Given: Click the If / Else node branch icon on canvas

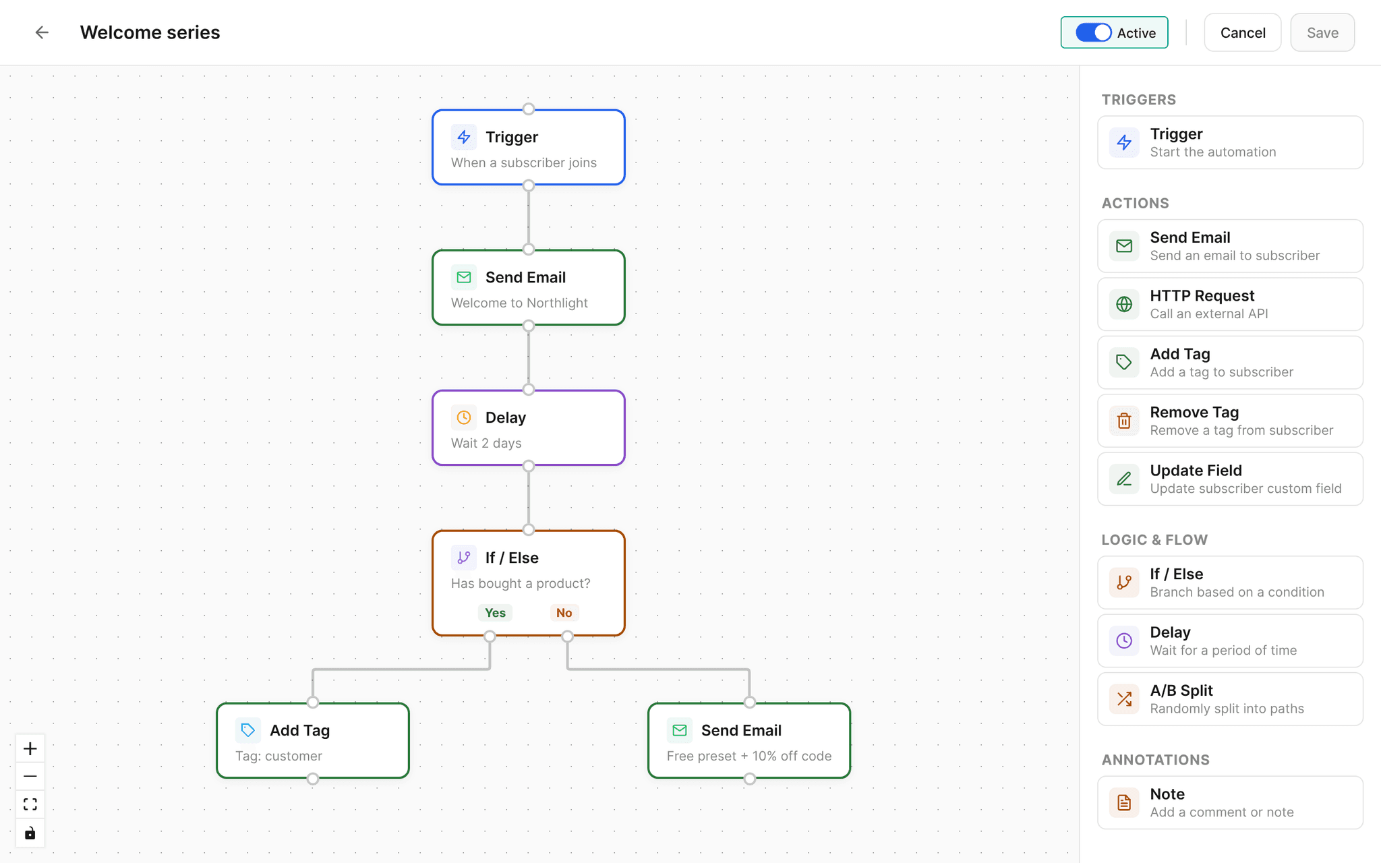Looking at the screenshot, I should 464,558.
